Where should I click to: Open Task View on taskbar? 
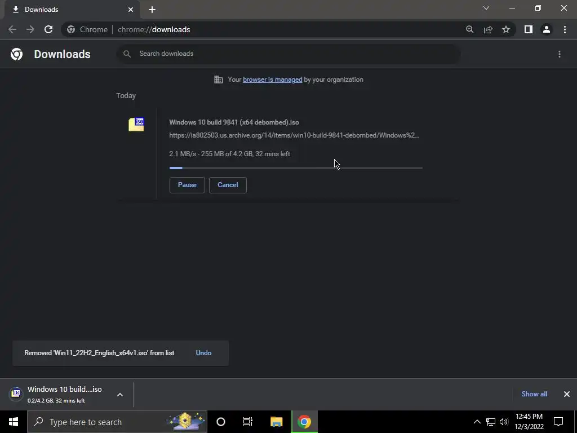pos(248,422)
